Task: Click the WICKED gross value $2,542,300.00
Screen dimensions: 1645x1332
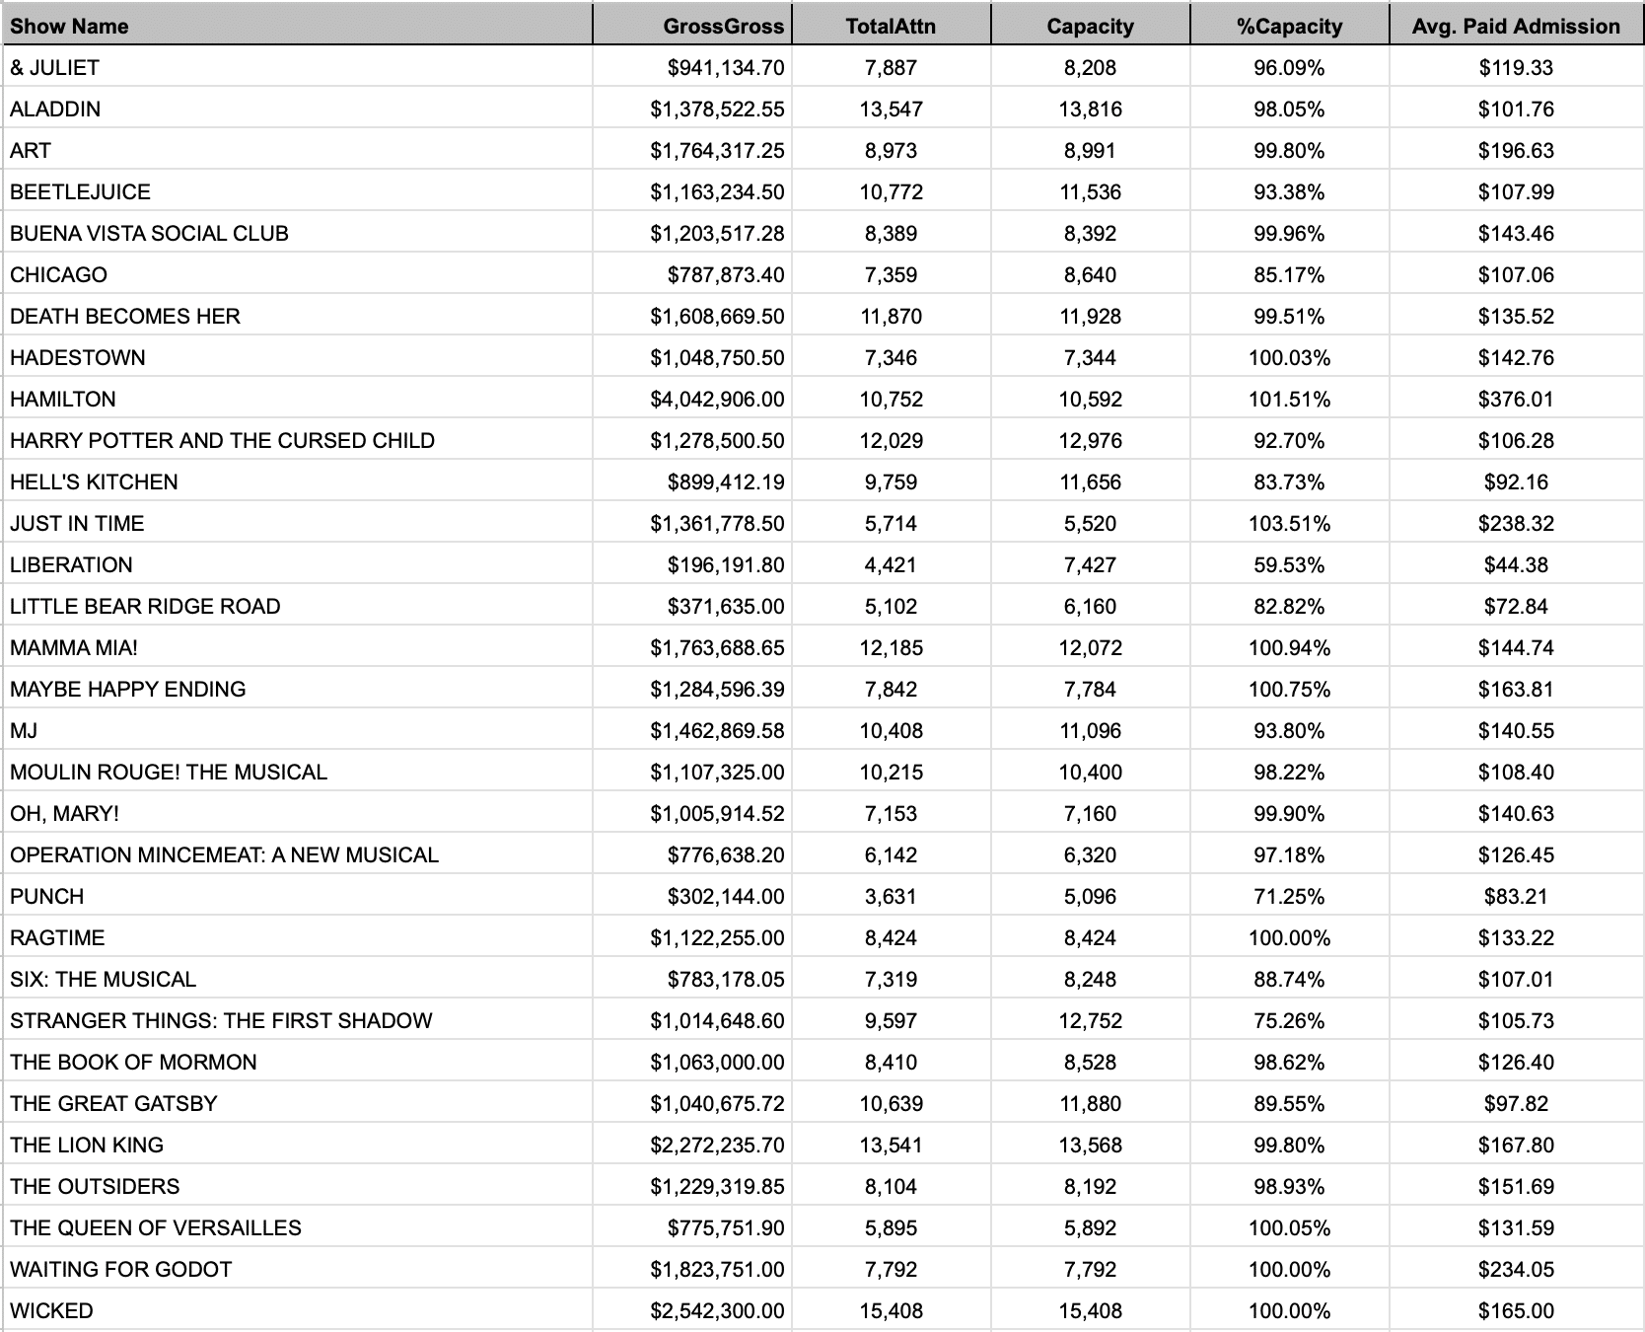Action: tap(717, 1311)
